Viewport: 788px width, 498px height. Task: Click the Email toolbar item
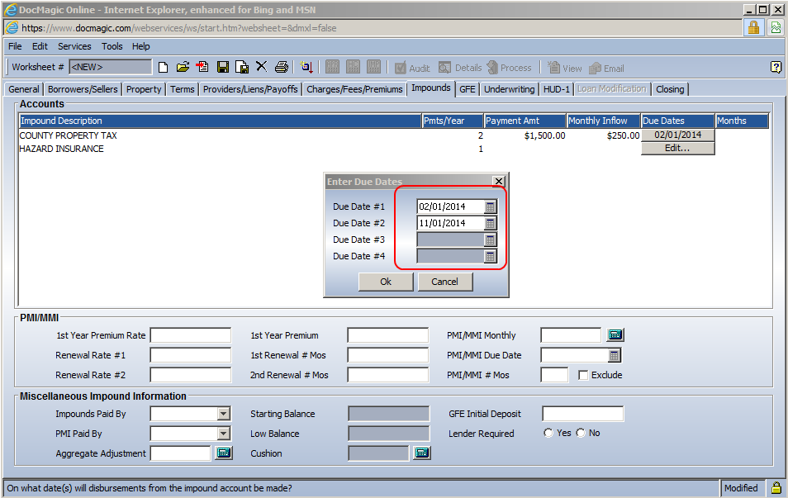pos(606,68)
